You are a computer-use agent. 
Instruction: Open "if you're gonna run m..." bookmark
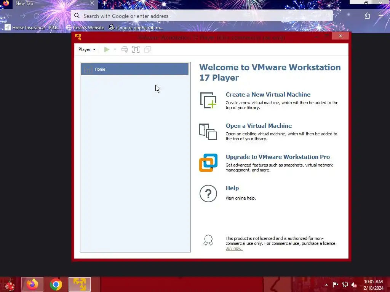136,27
